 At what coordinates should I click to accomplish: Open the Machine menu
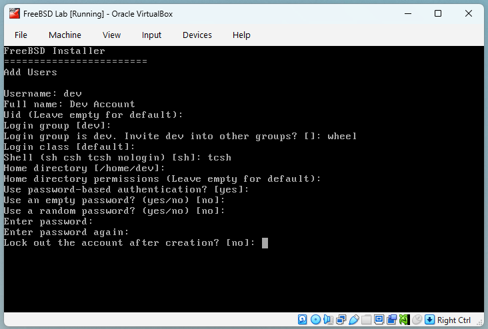pyautogui.click(x=65, y=35)
